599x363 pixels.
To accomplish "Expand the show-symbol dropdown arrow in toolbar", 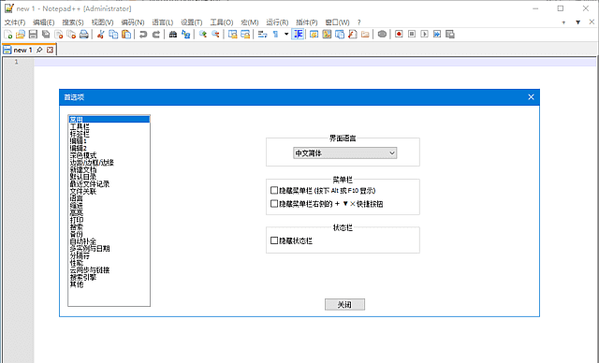I will tap(286, 35).
